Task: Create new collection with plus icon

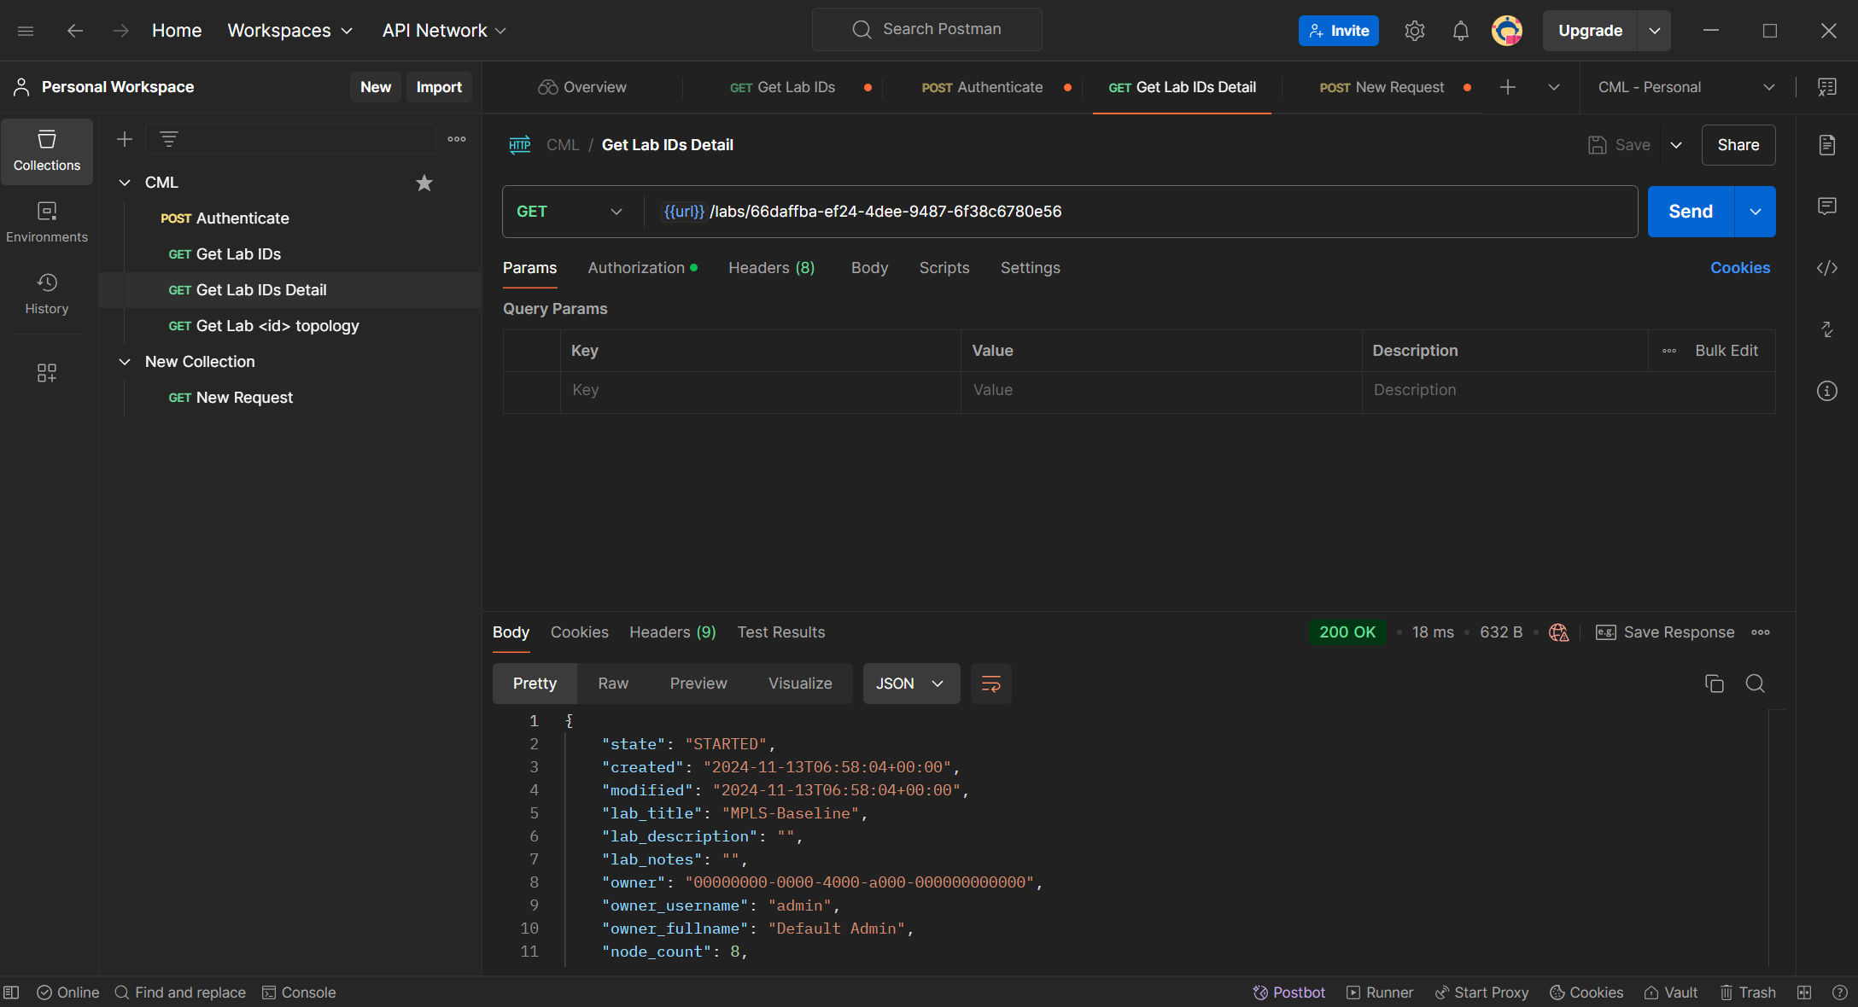Action: [x=125, y=139]
